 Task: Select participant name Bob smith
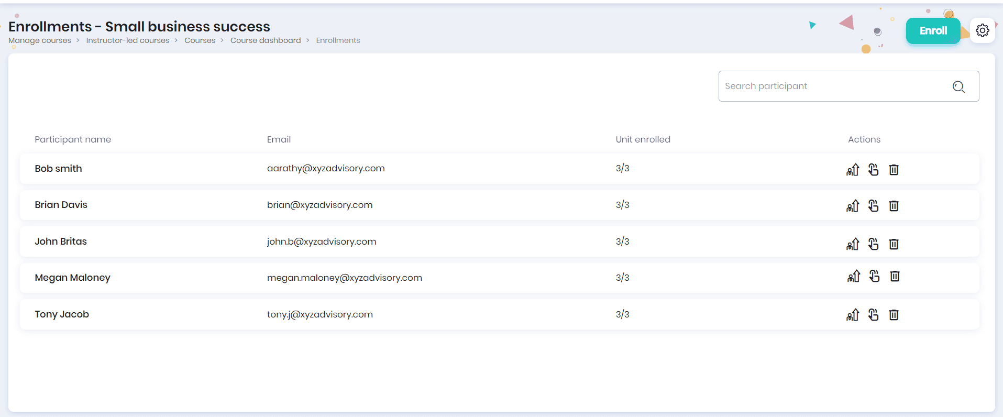(58, 169)
